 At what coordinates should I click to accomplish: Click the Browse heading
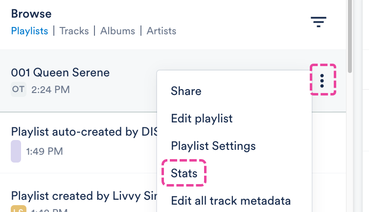pos(31,14)
